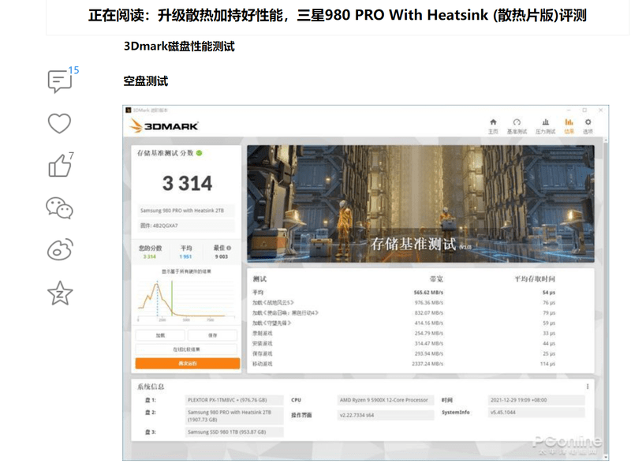Click the storage benchmark banner image

[420, 204]
